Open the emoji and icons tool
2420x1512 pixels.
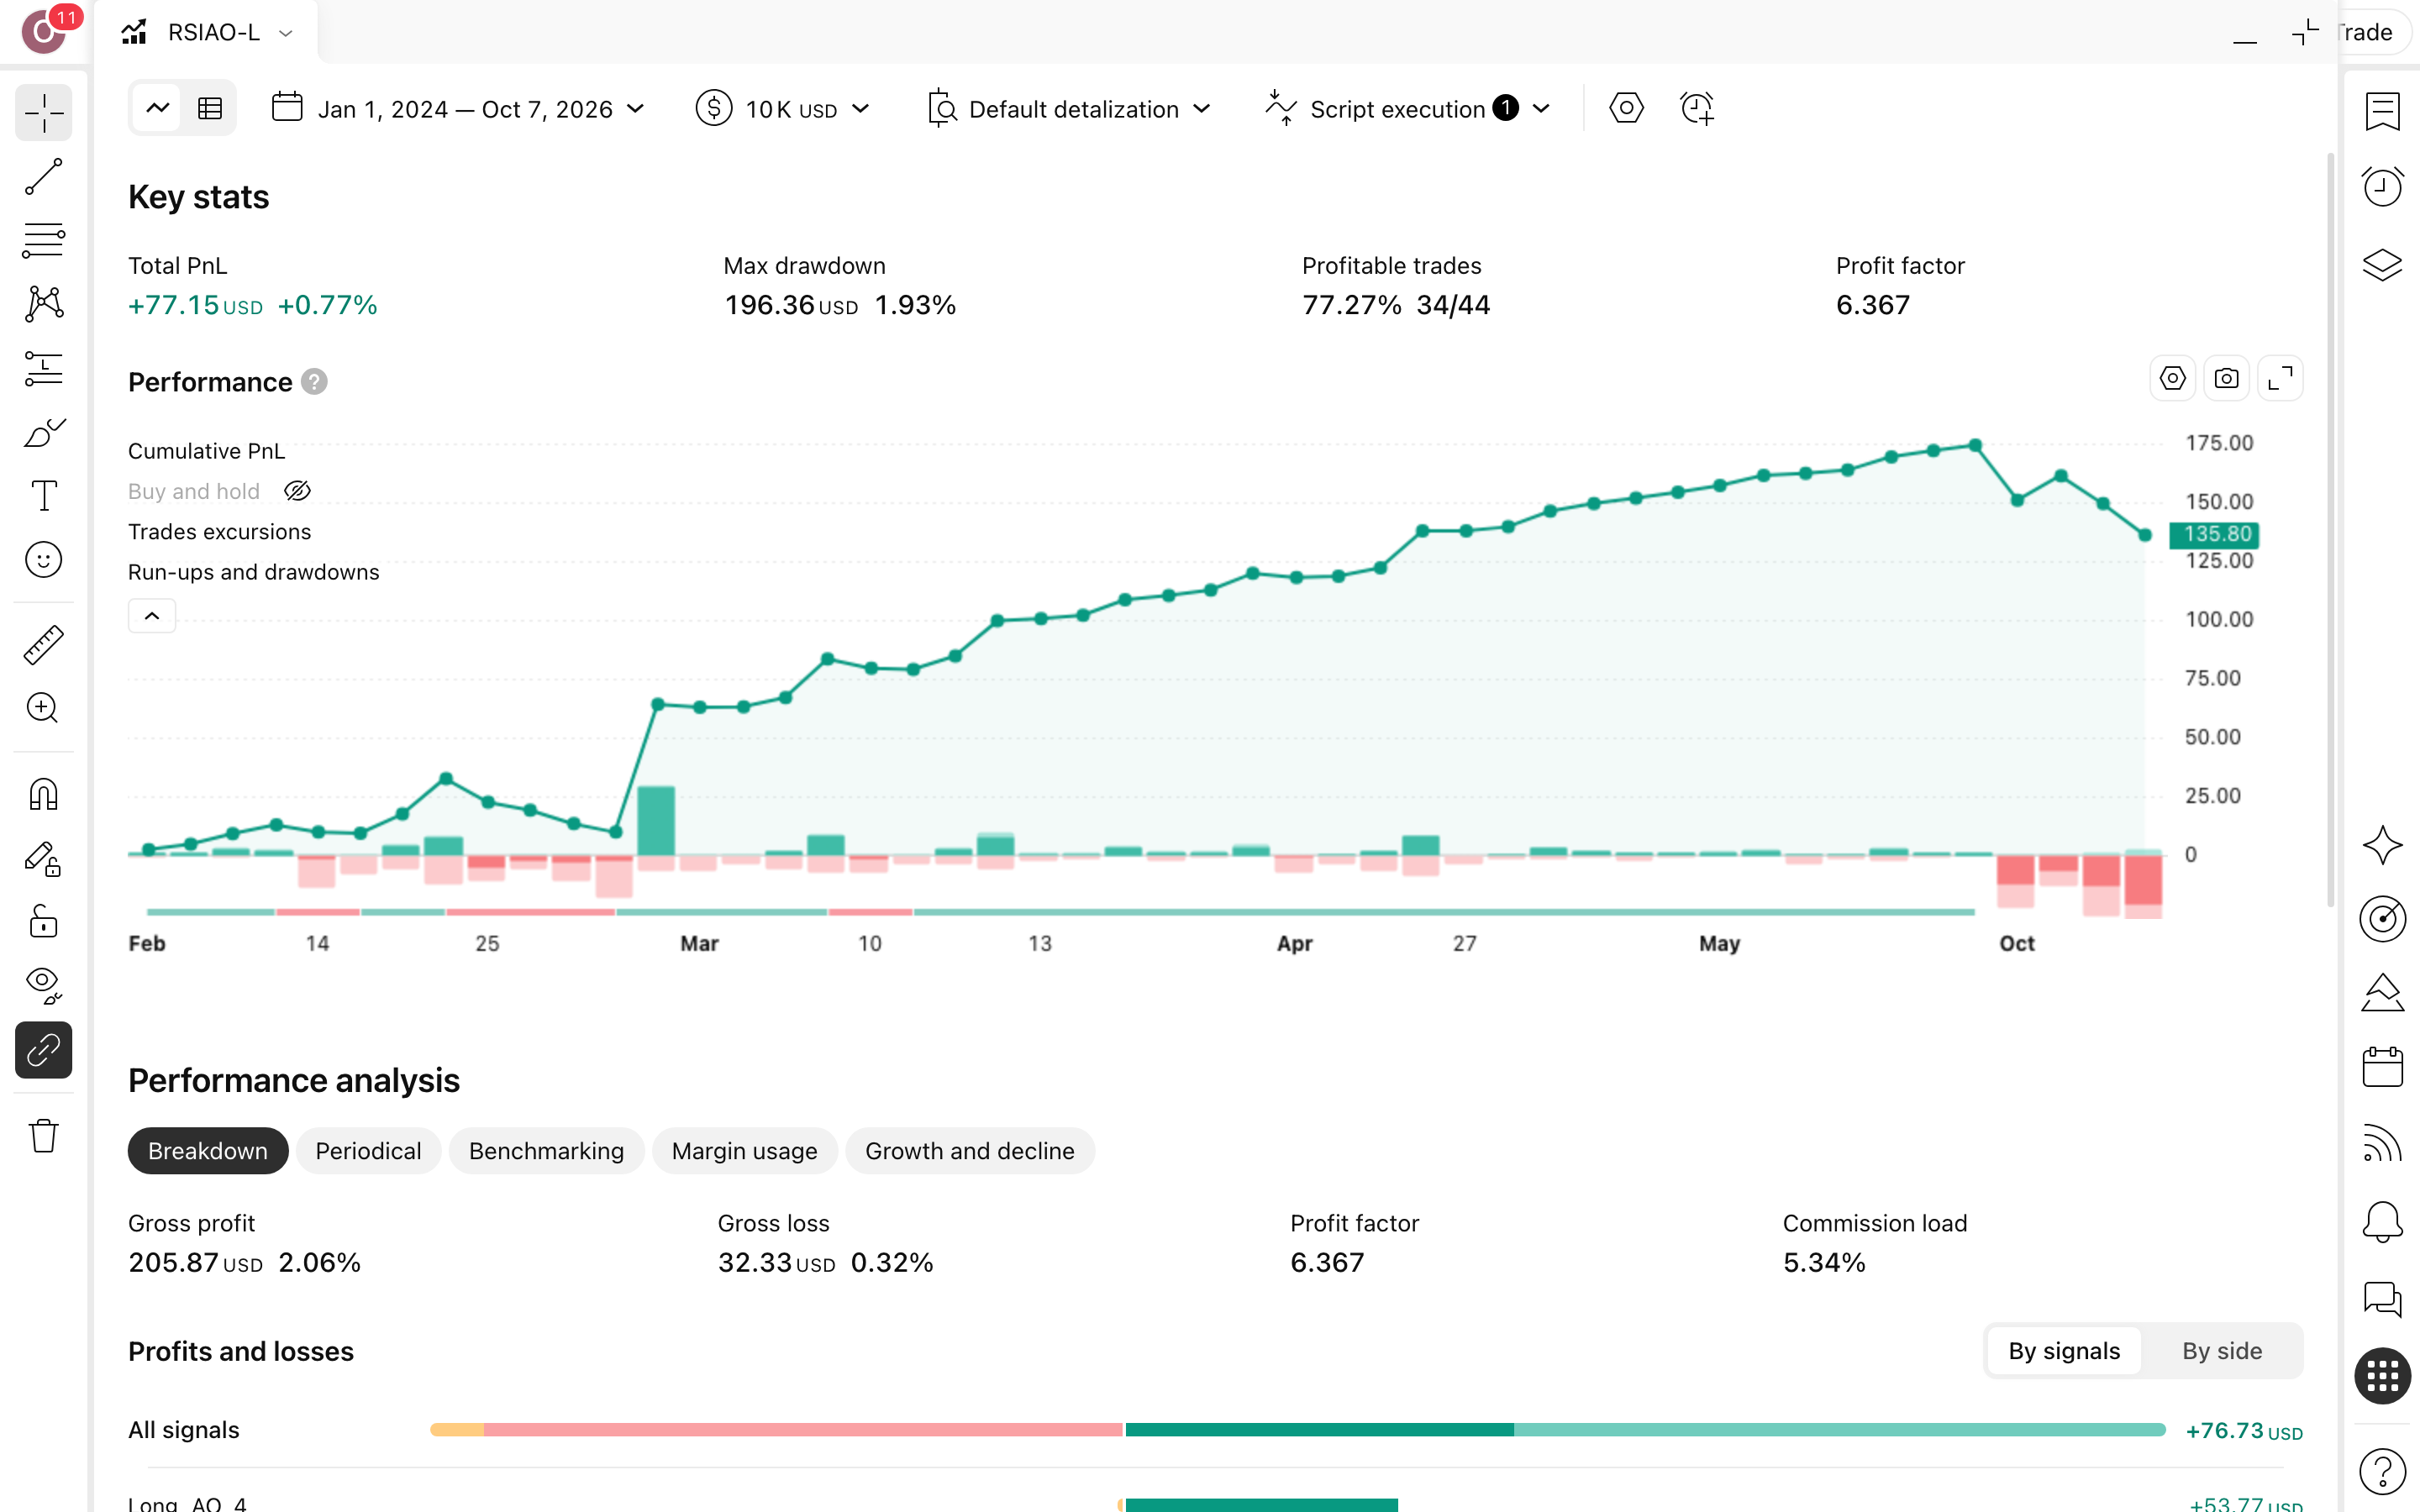pos(44,560)
